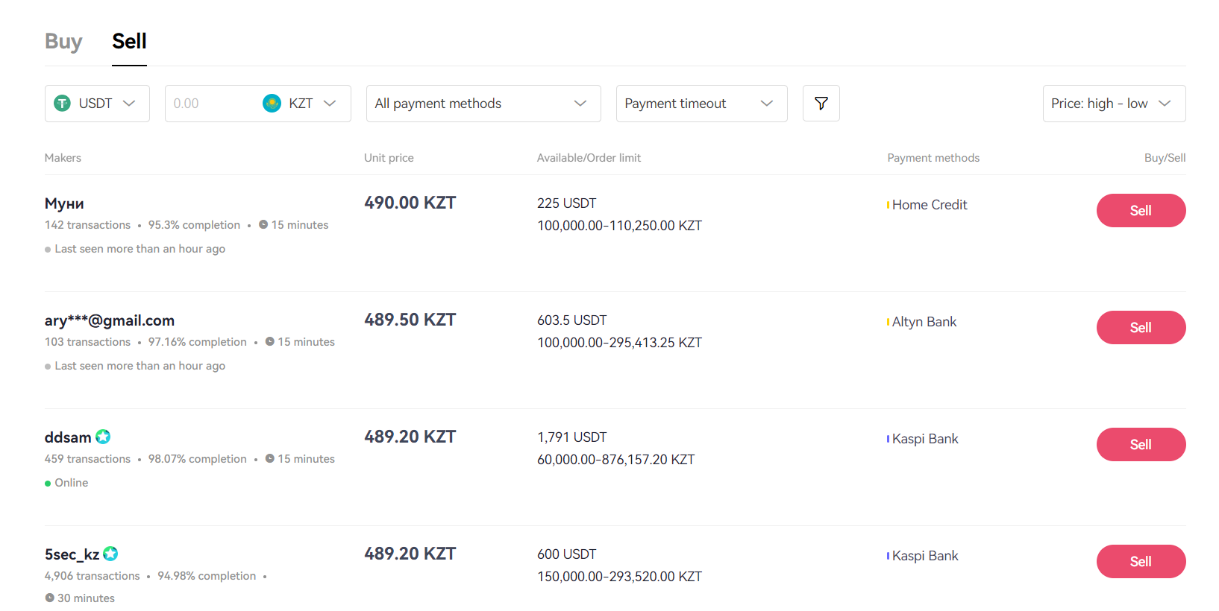This screenshot has height=611, width=1219.
Task: Click the Payment methods column header
Action: (x=933, y=158)
